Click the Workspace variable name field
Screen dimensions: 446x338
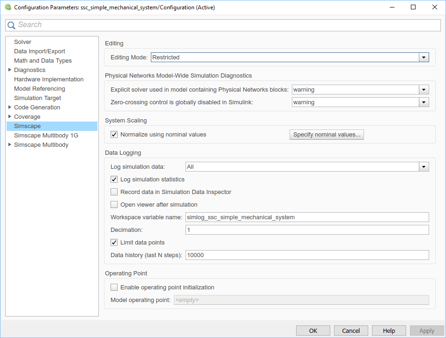click(307, 217)
